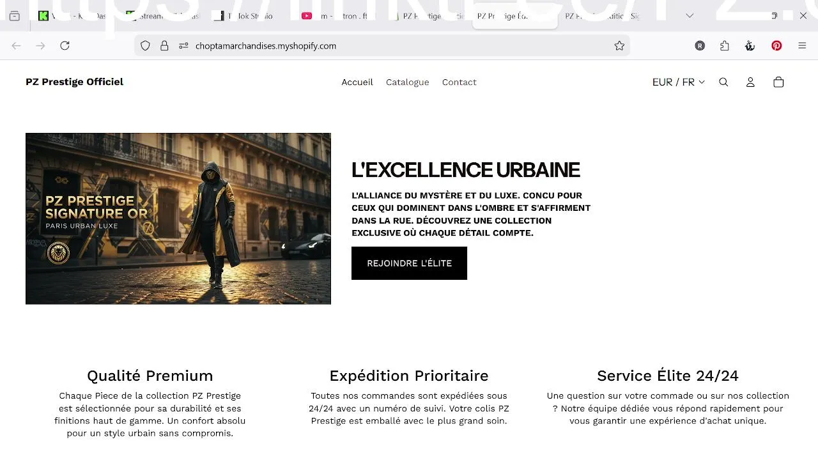Click the Qualité Premium heading
This screenshot has height=460, width=818.
click(150, 376)
